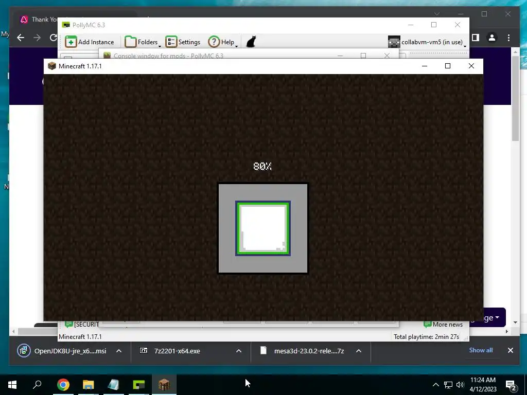Maximize the Minecraft 1.17.1 window
The image size is (527, 395).
[448, 66]
